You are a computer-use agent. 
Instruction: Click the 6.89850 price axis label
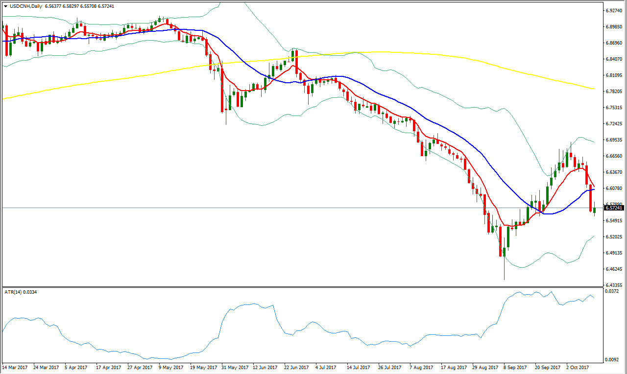[x=614, y=26]
